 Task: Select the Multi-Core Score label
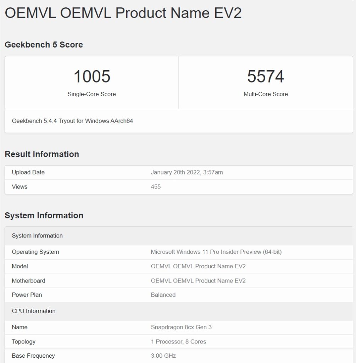click(266, 94)
